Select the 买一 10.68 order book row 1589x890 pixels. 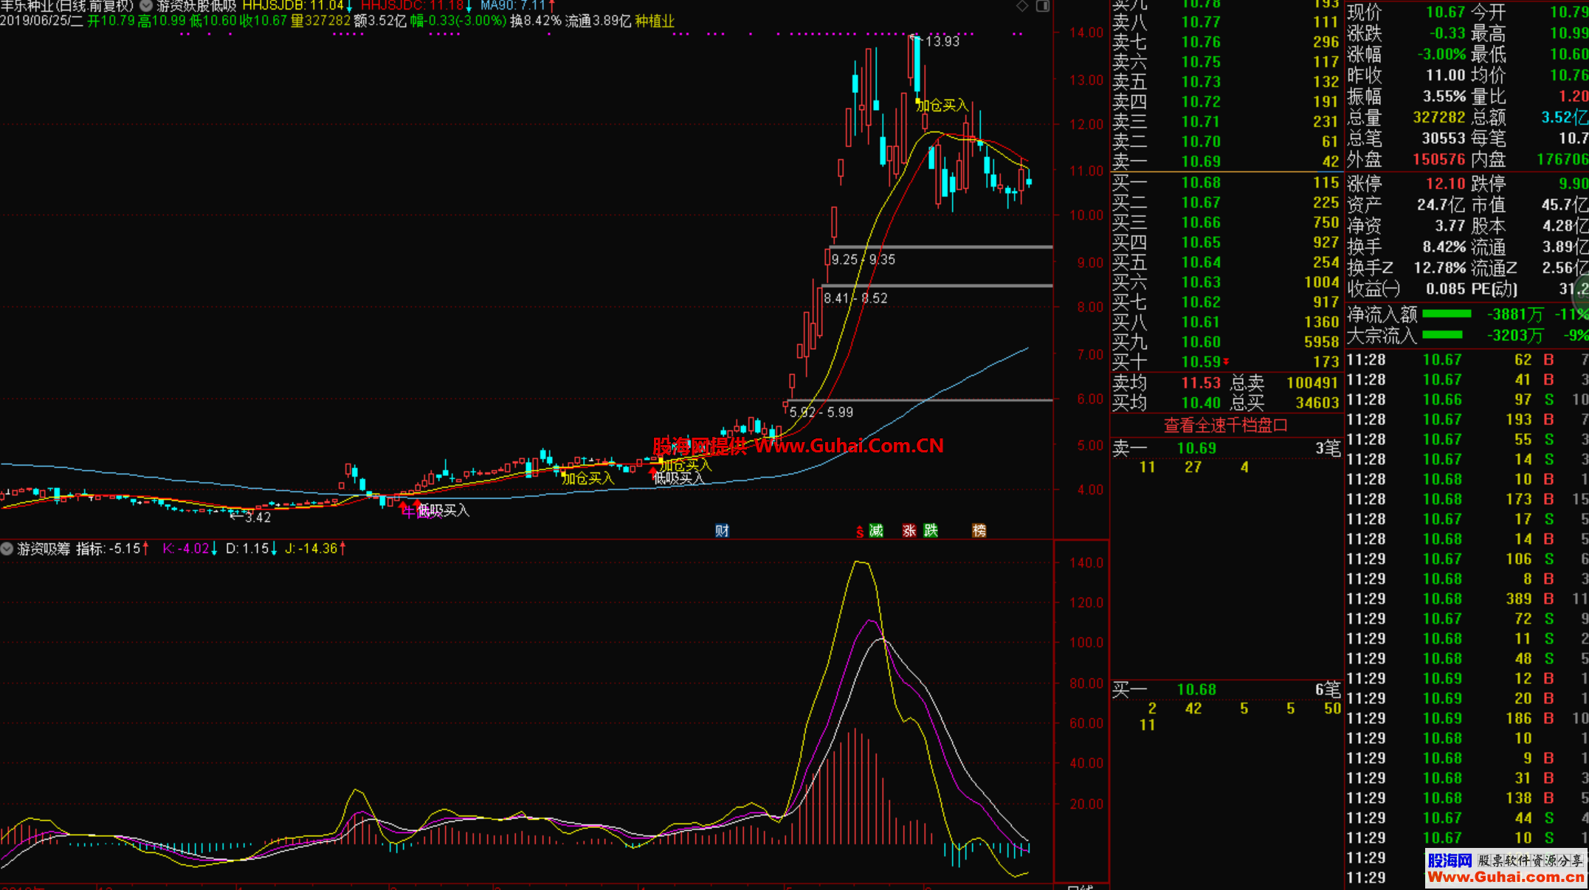click(x=1225, y=182)
